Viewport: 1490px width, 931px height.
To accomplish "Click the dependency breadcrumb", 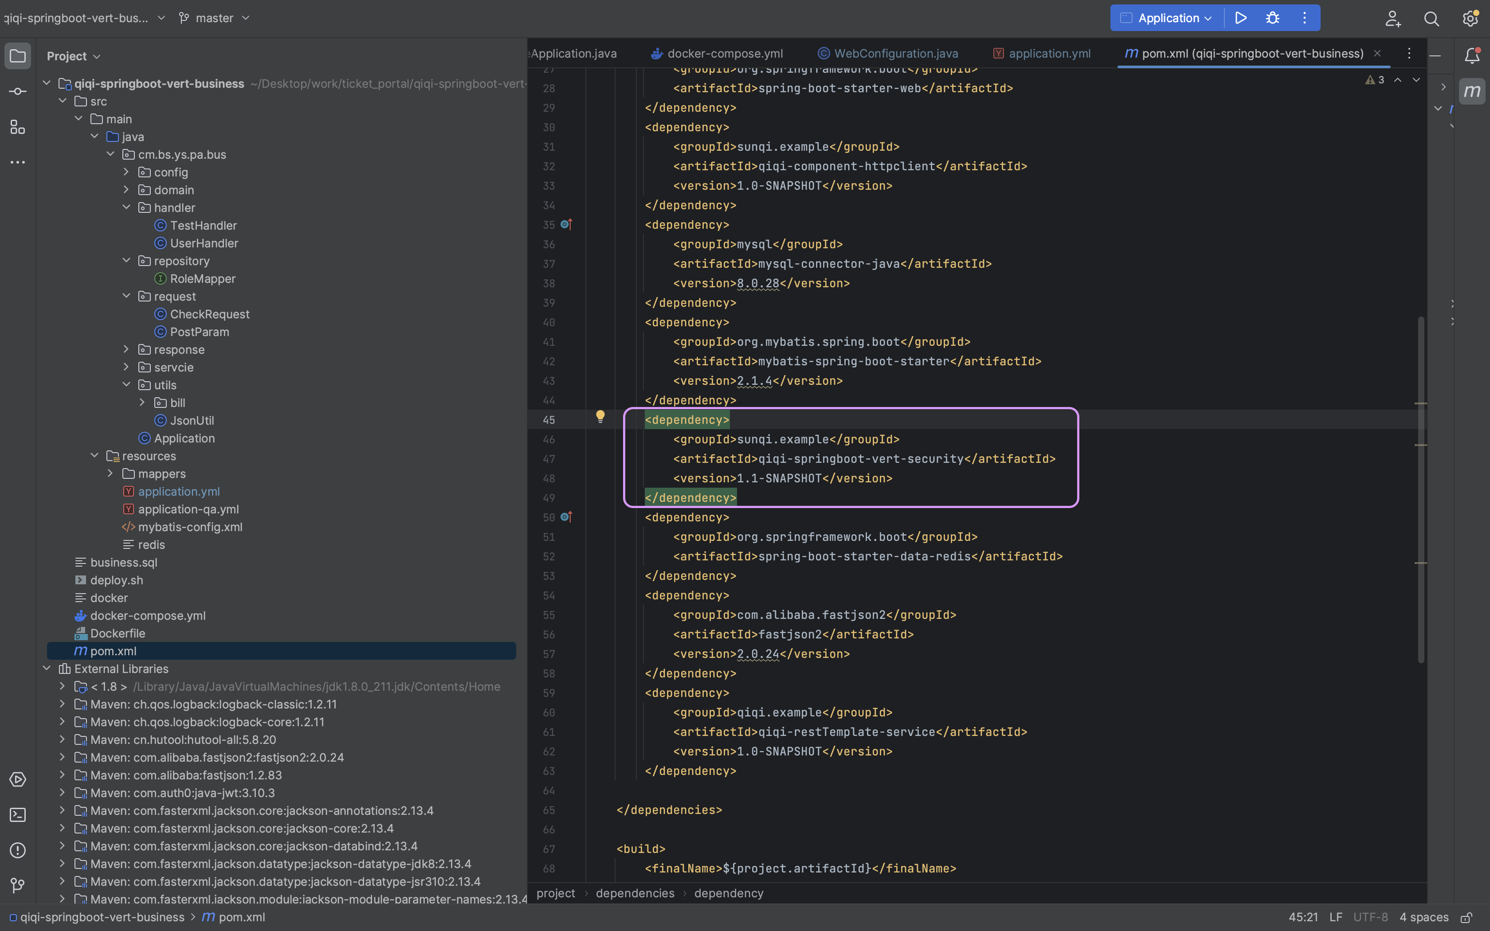I will (x=729, y=893).
